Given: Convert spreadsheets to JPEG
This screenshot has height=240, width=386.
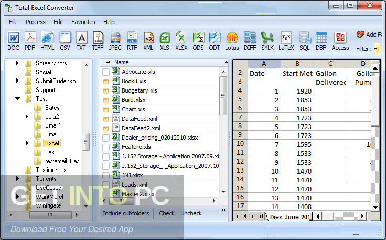Looking at the screenshot, I should pos(115,41).
